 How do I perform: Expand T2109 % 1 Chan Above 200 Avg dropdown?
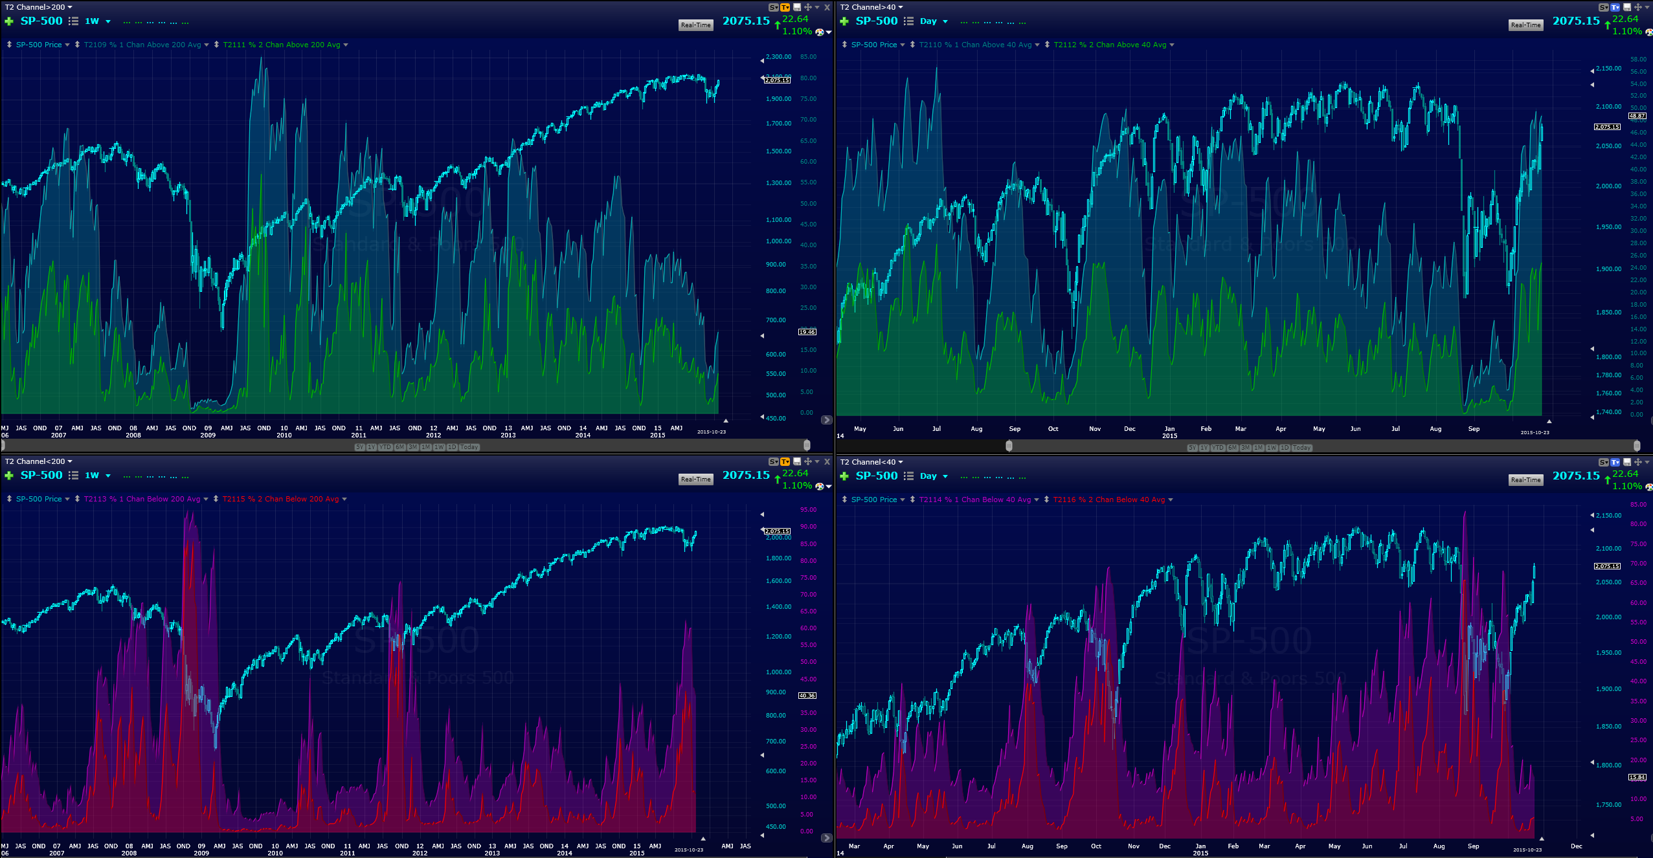[x=207, y=45]
